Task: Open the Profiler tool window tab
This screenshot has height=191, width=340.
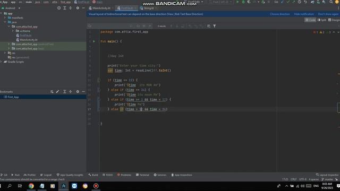Action: [x=30, y=175]
